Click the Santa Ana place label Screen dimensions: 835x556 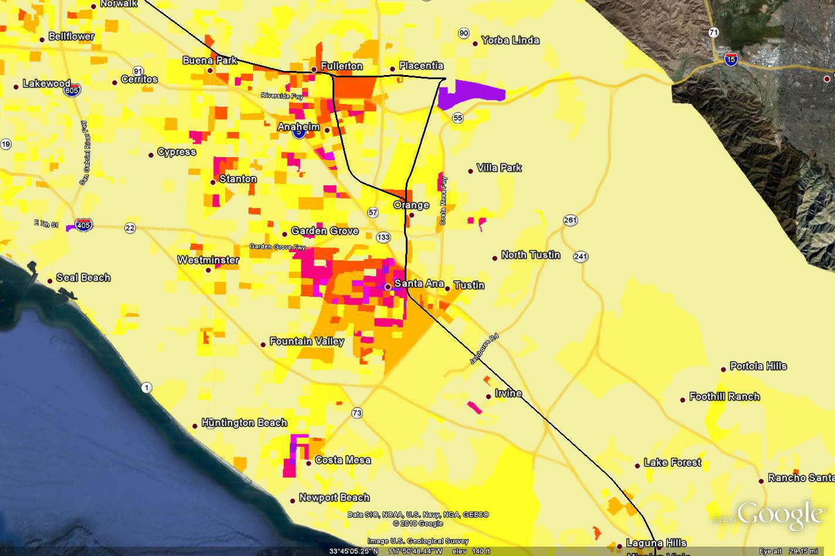419,284
